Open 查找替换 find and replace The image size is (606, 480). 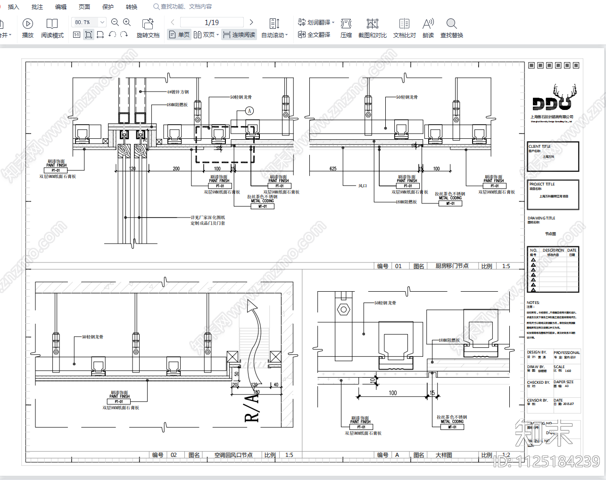coord(452,28)
